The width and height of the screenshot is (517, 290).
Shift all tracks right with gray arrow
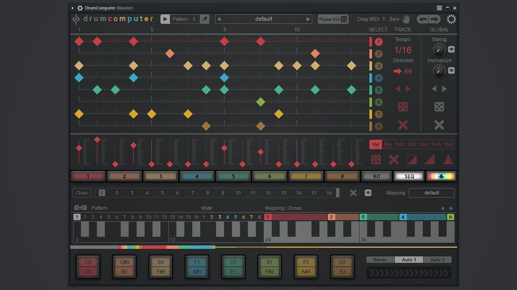[444, 89]
